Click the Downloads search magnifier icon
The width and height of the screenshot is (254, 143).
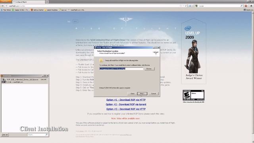[46, 135]
